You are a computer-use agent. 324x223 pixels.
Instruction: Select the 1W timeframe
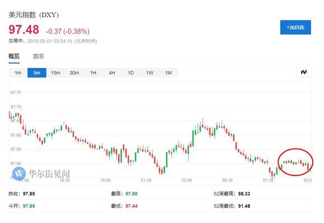[x=149, y=73]
